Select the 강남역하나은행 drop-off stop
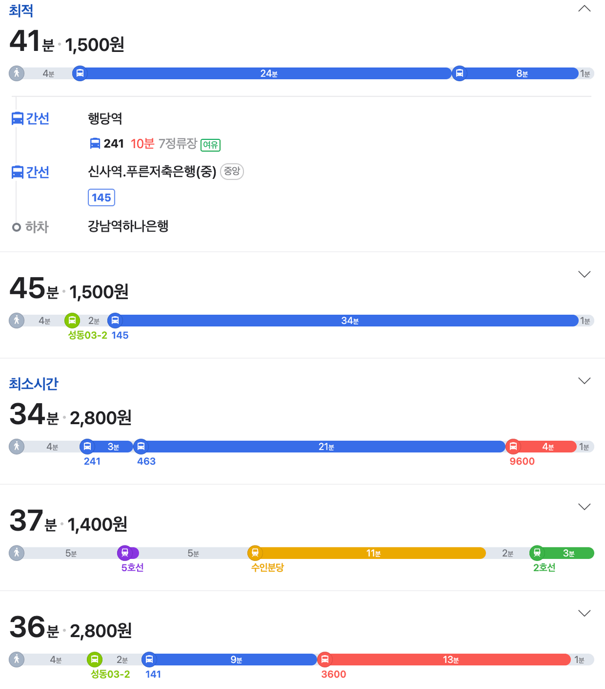The width and height of the screenshot is (605, 689). (x=128, y=226)
